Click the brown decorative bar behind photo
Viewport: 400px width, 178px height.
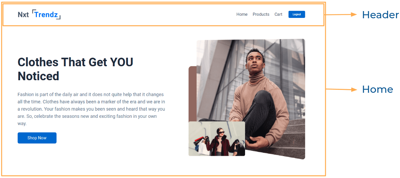point(192,94)
